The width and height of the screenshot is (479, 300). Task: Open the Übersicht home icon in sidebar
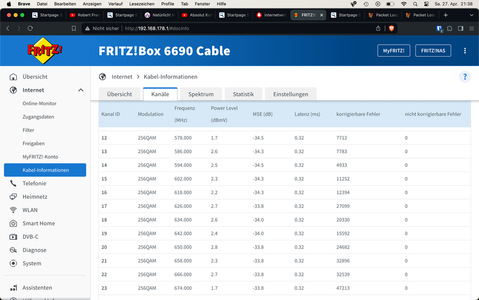[x=13, y=77]
